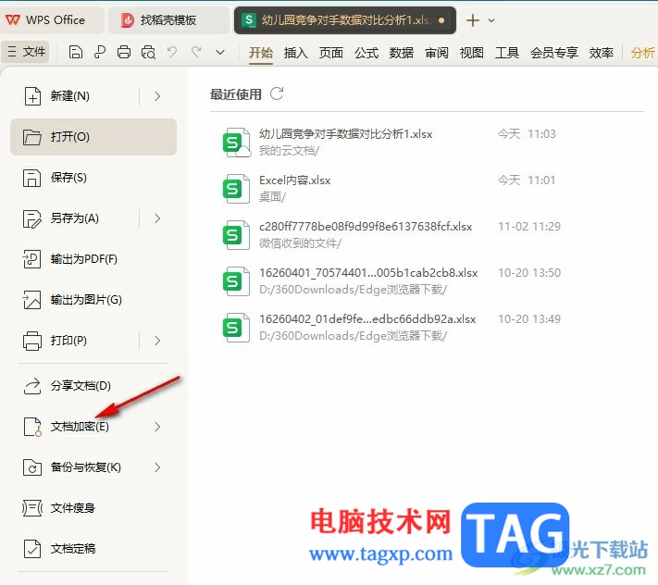Open the 会员专享 ribbon tab
658x585 pixels.
[554, 53]
